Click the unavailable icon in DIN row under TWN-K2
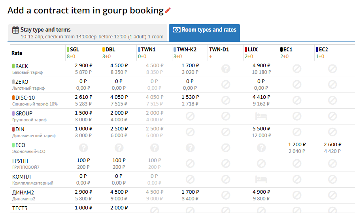The height and width of the screenshot is (215, 355). (190, 132)
